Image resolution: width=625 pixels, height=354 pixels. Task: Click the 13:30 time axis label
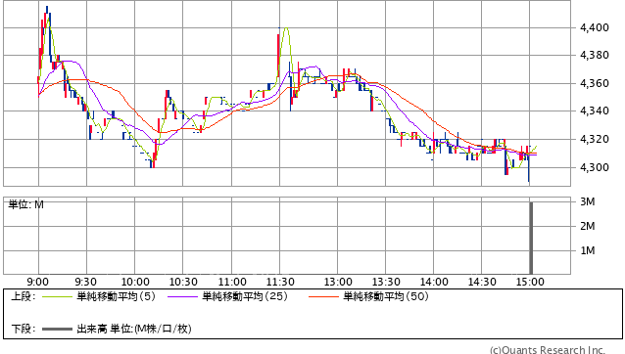(386, 282)
